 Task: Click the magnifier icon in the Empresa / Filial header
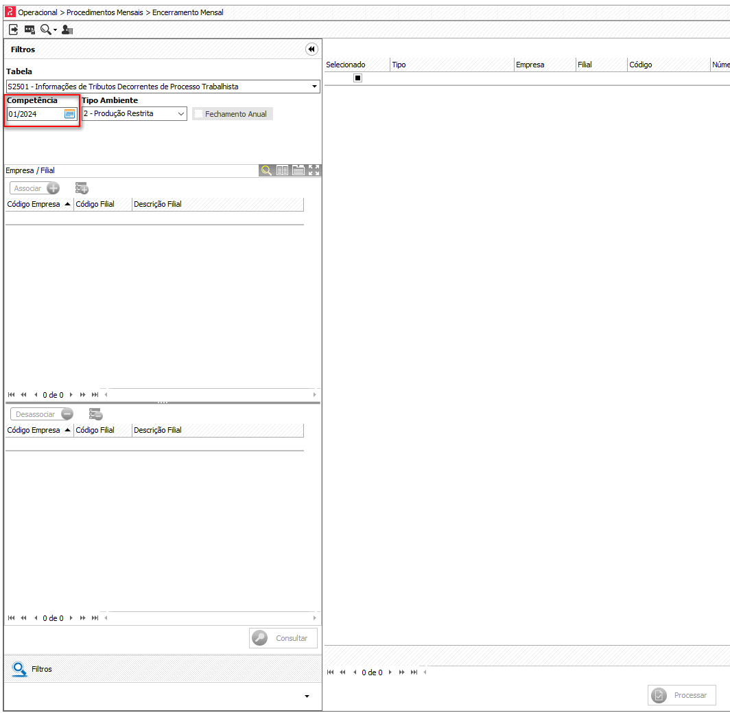(266, 170)
